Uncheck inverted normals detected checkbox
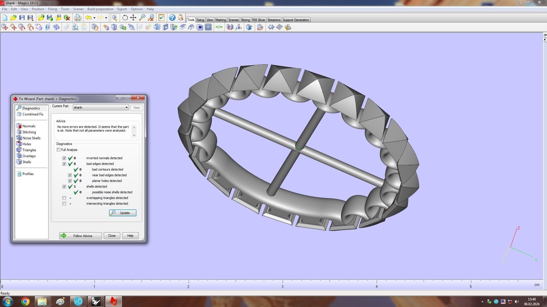The height and width of the screenshot is (307, 547). tap(64, 158)
